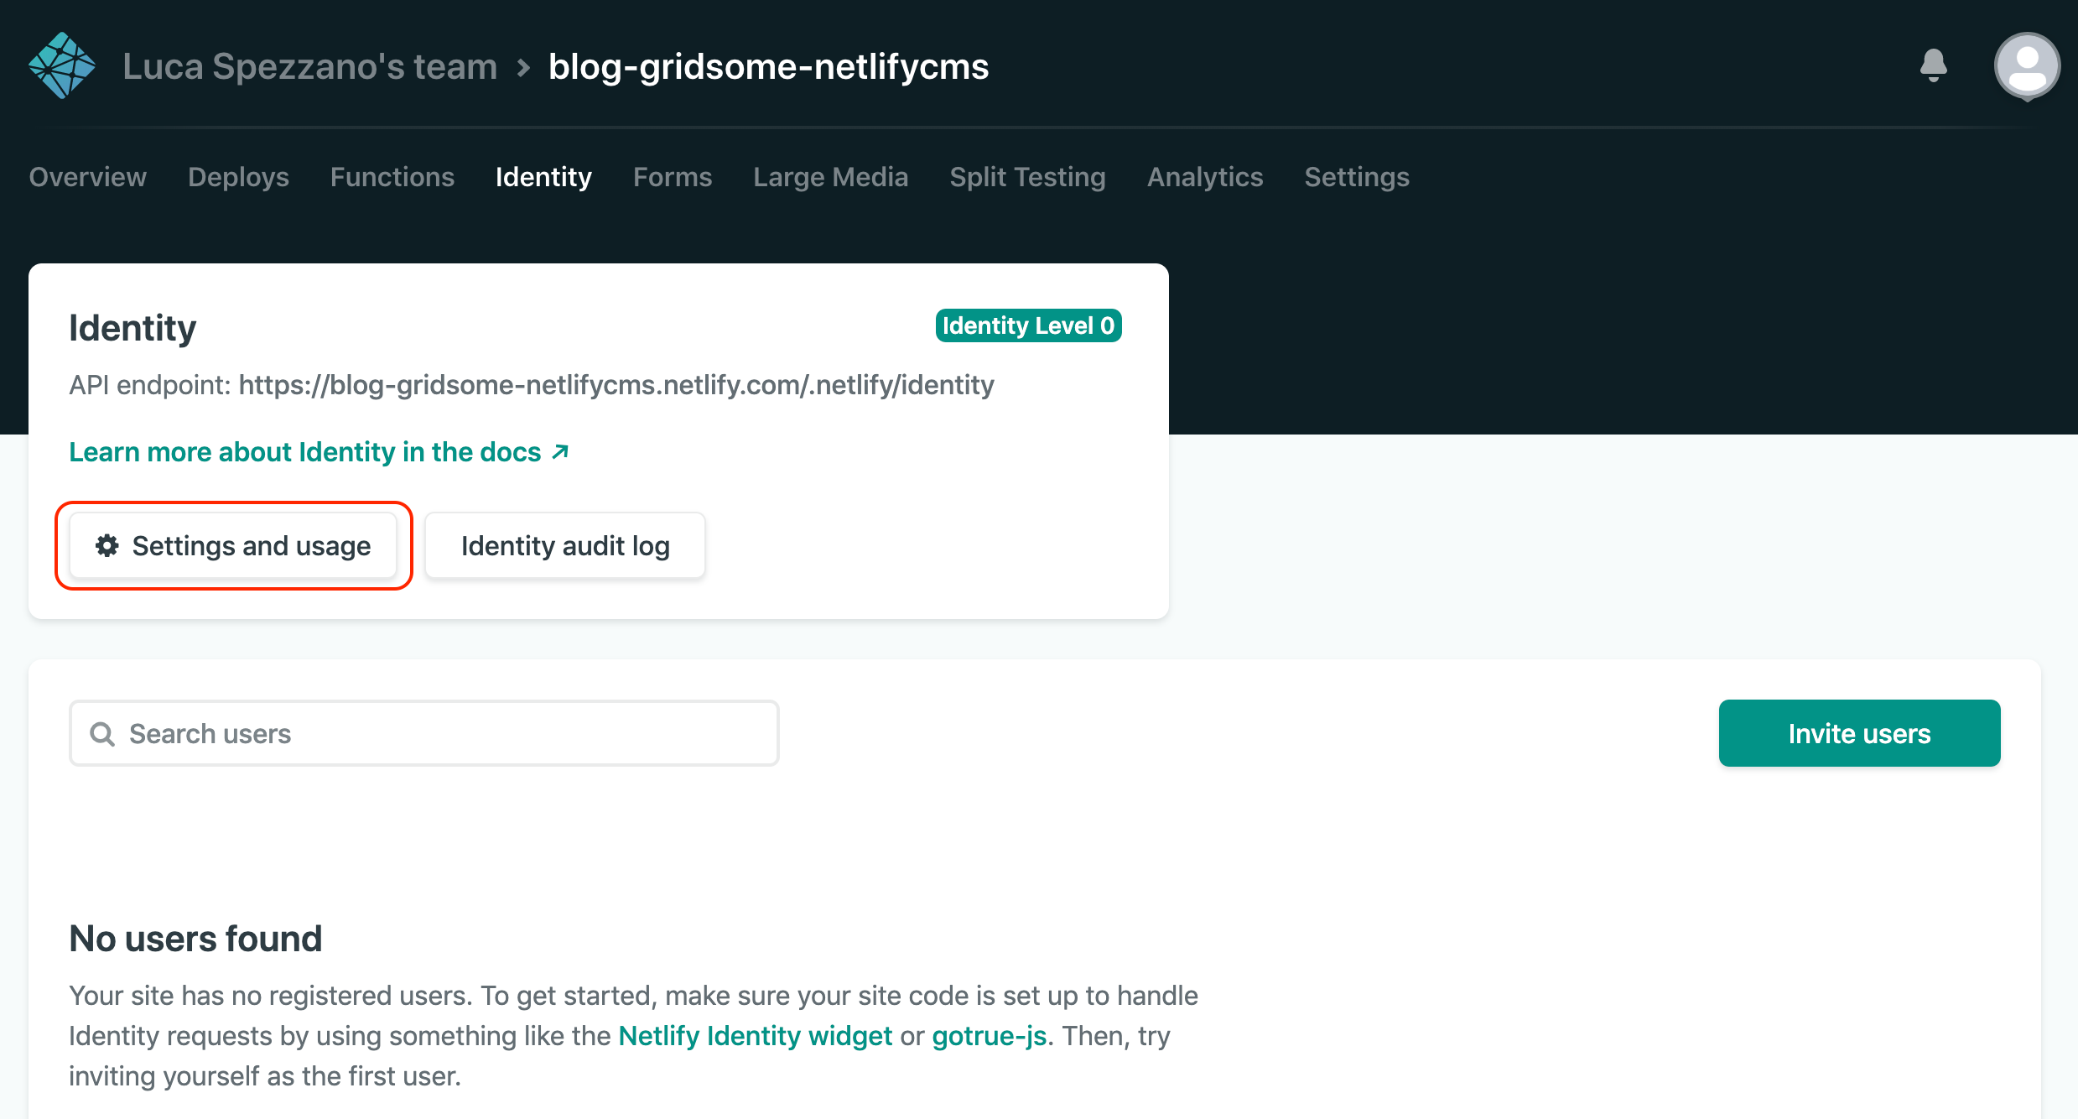Image resolution: width=2078 pixels, height=1119 pixels.
Task: Switch to the Overview tab
Action: coord(87,177)
